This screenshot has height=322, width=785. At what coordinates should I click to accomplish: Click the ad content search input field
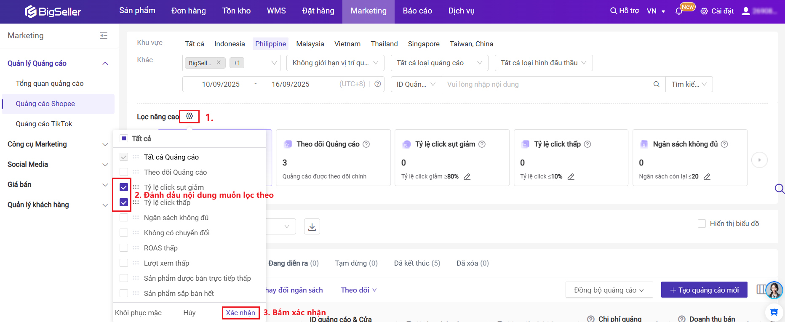(547, 84)
